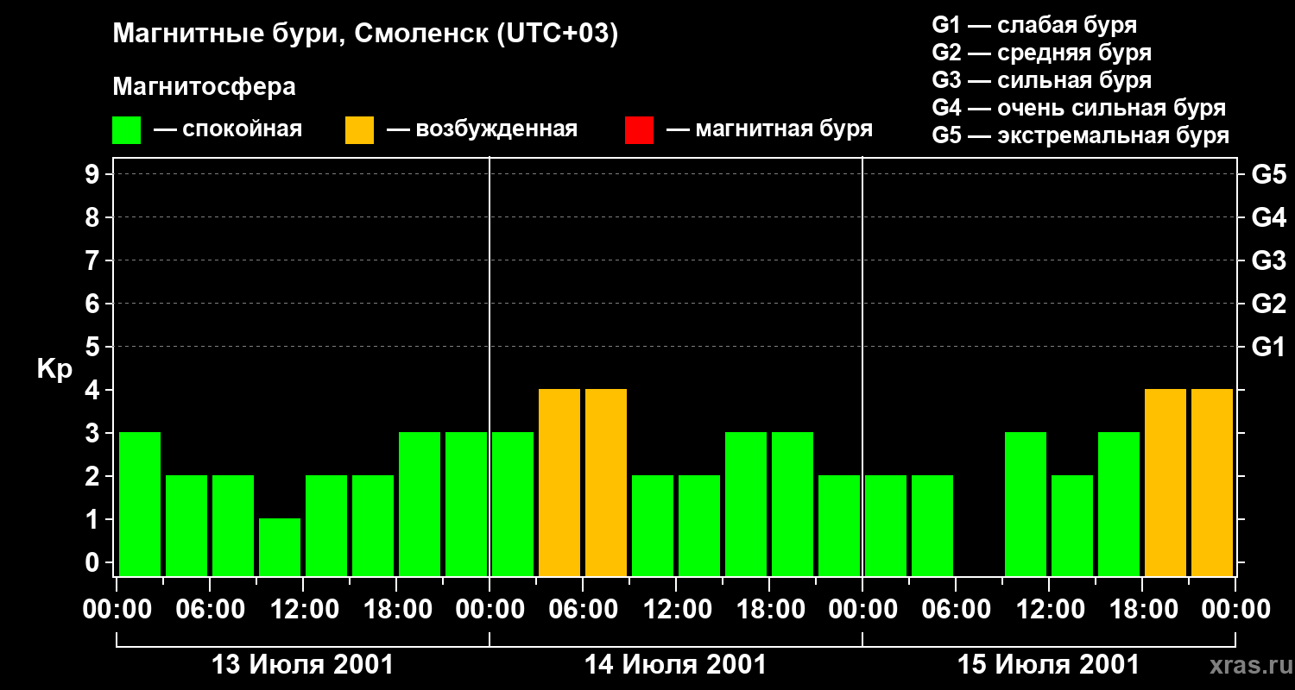Click the '— возбужденная' legend label
Image resolution: width=1295 pixels, height=690 pixels.
tap(482, 129)
